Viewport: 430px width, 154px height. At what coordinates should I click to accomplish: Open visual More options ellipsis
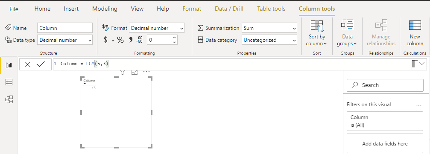[x=146, y=72]
